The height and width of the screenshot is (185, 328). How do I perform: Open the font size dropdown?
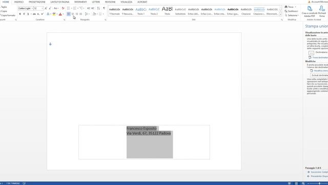[42, 8]
